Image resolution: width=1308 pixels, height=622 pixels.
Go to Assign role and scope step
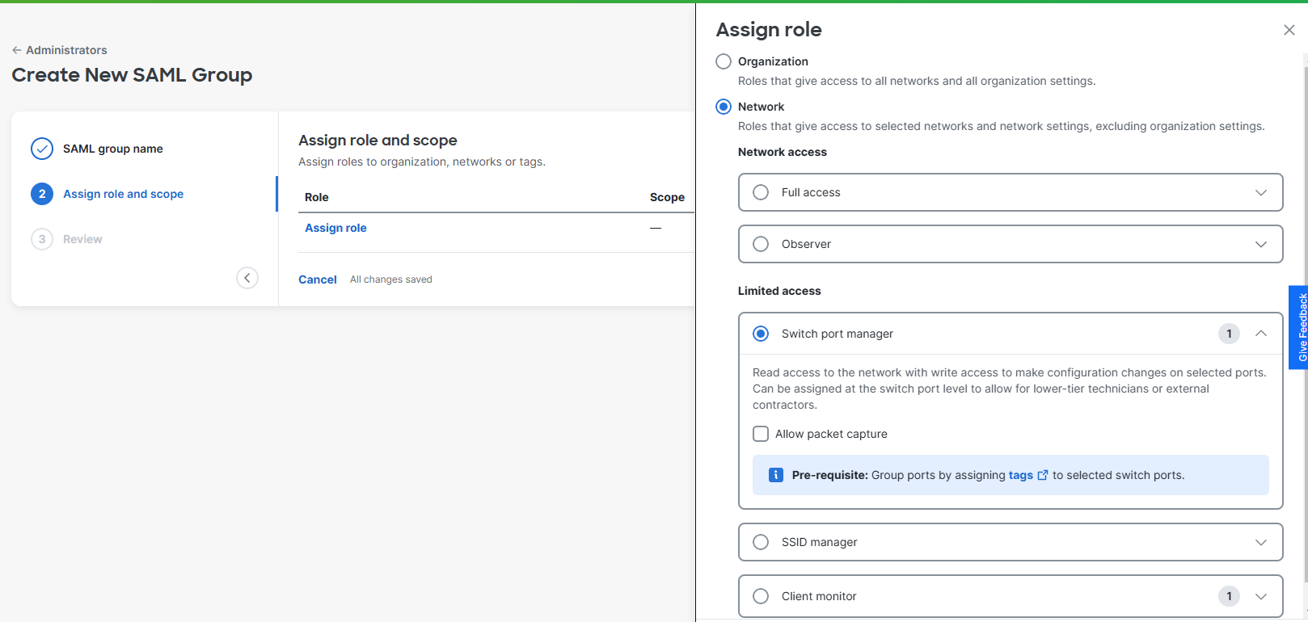tap(123, 194)
